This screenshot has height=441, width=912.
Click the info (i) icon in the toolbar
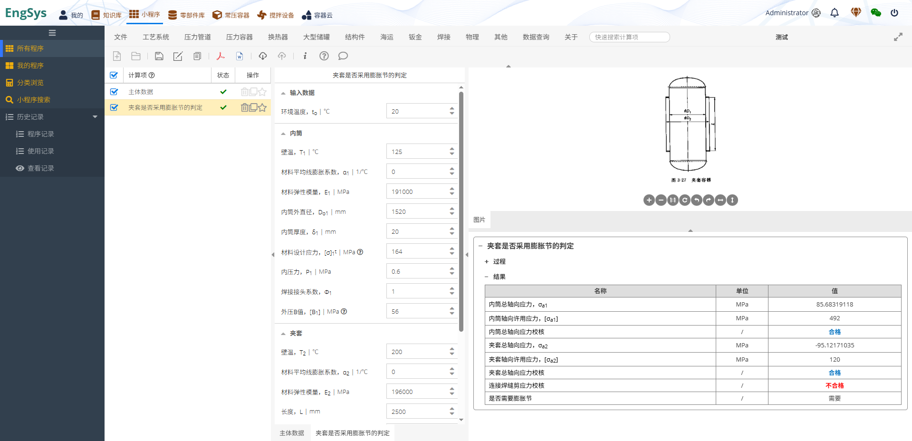click(x=305, y=56)
